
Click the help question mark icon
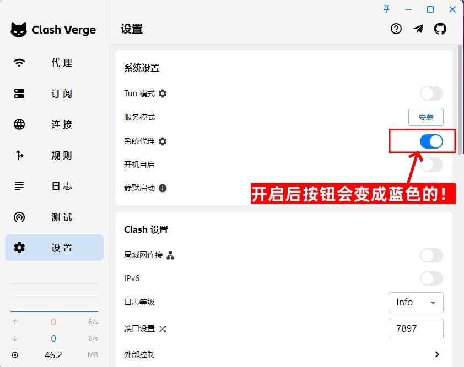point(396,29)
